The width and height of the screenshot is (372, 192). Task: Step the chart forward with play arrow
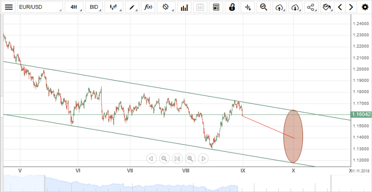pyautogui.click(x=203, y=158)
